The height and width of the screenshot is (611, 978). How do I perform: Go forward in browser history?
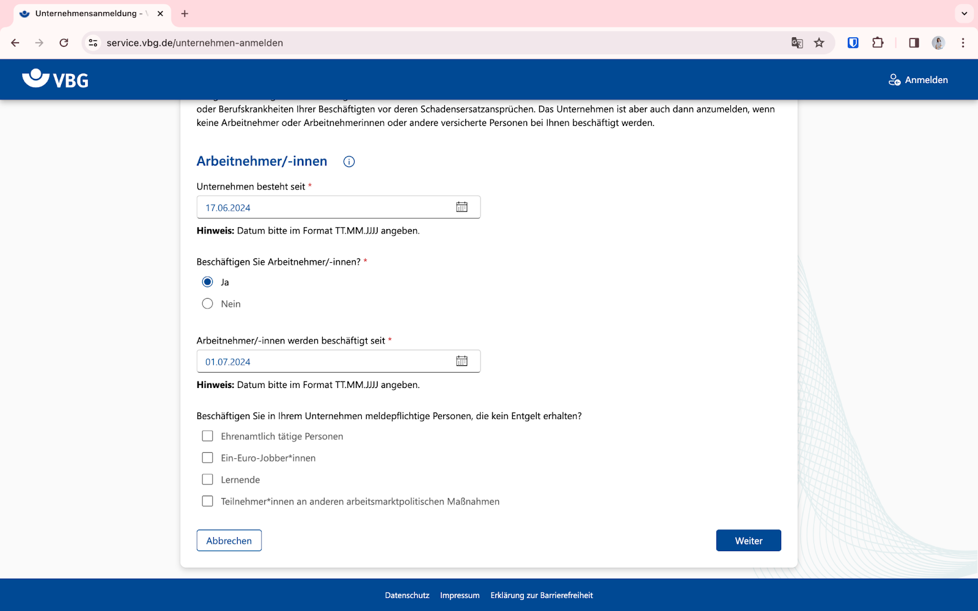(x=39, y=43)
